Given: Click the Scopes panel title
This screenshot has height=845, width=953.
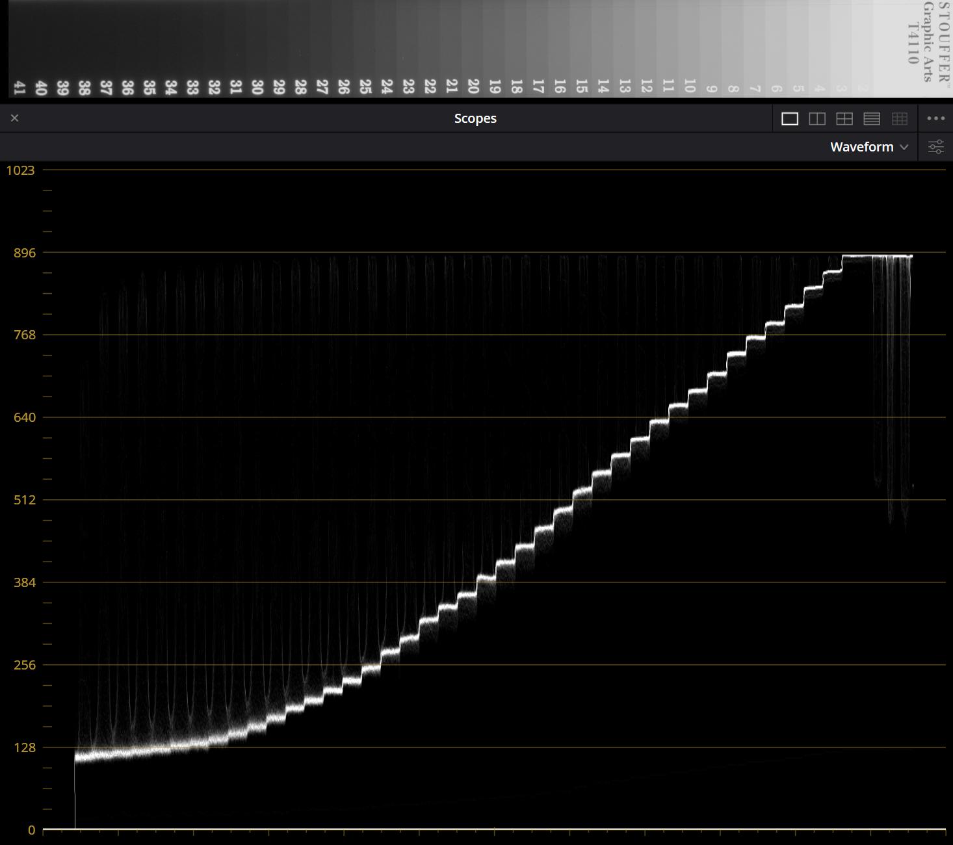Looking at the screenshot, I should point(475,118).
